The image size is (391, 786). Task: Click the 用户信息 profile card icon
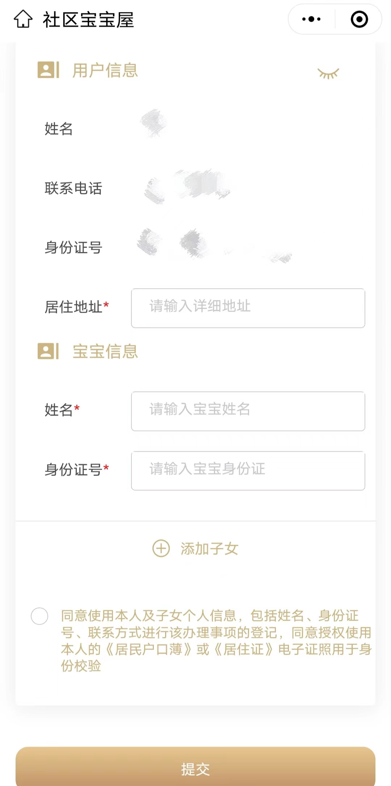(x=48, y=70)
